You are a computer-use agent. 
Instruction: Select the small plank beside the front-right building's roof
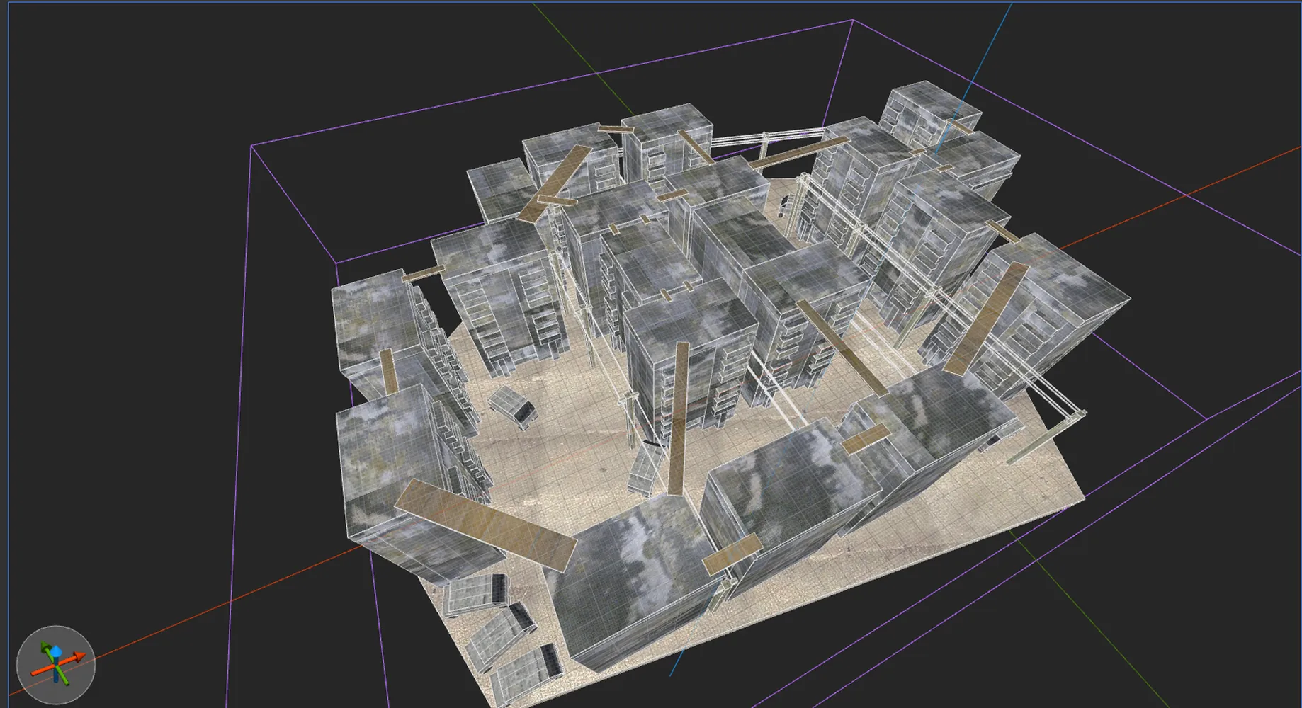tap(866, 439)
